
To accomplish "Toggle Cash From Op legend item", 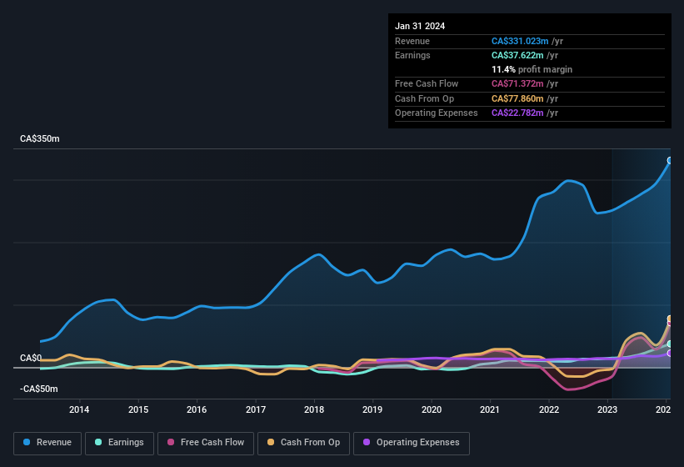I will click(x=302, y=442).
